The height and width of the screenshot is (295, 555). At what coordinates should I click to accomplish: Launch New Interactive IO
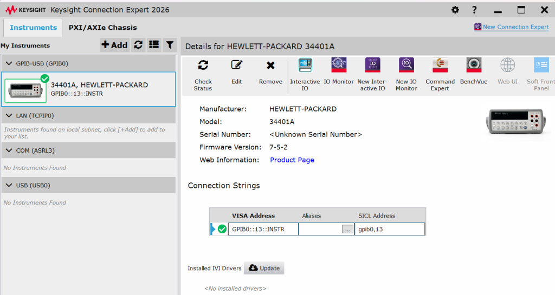[372, 75]
